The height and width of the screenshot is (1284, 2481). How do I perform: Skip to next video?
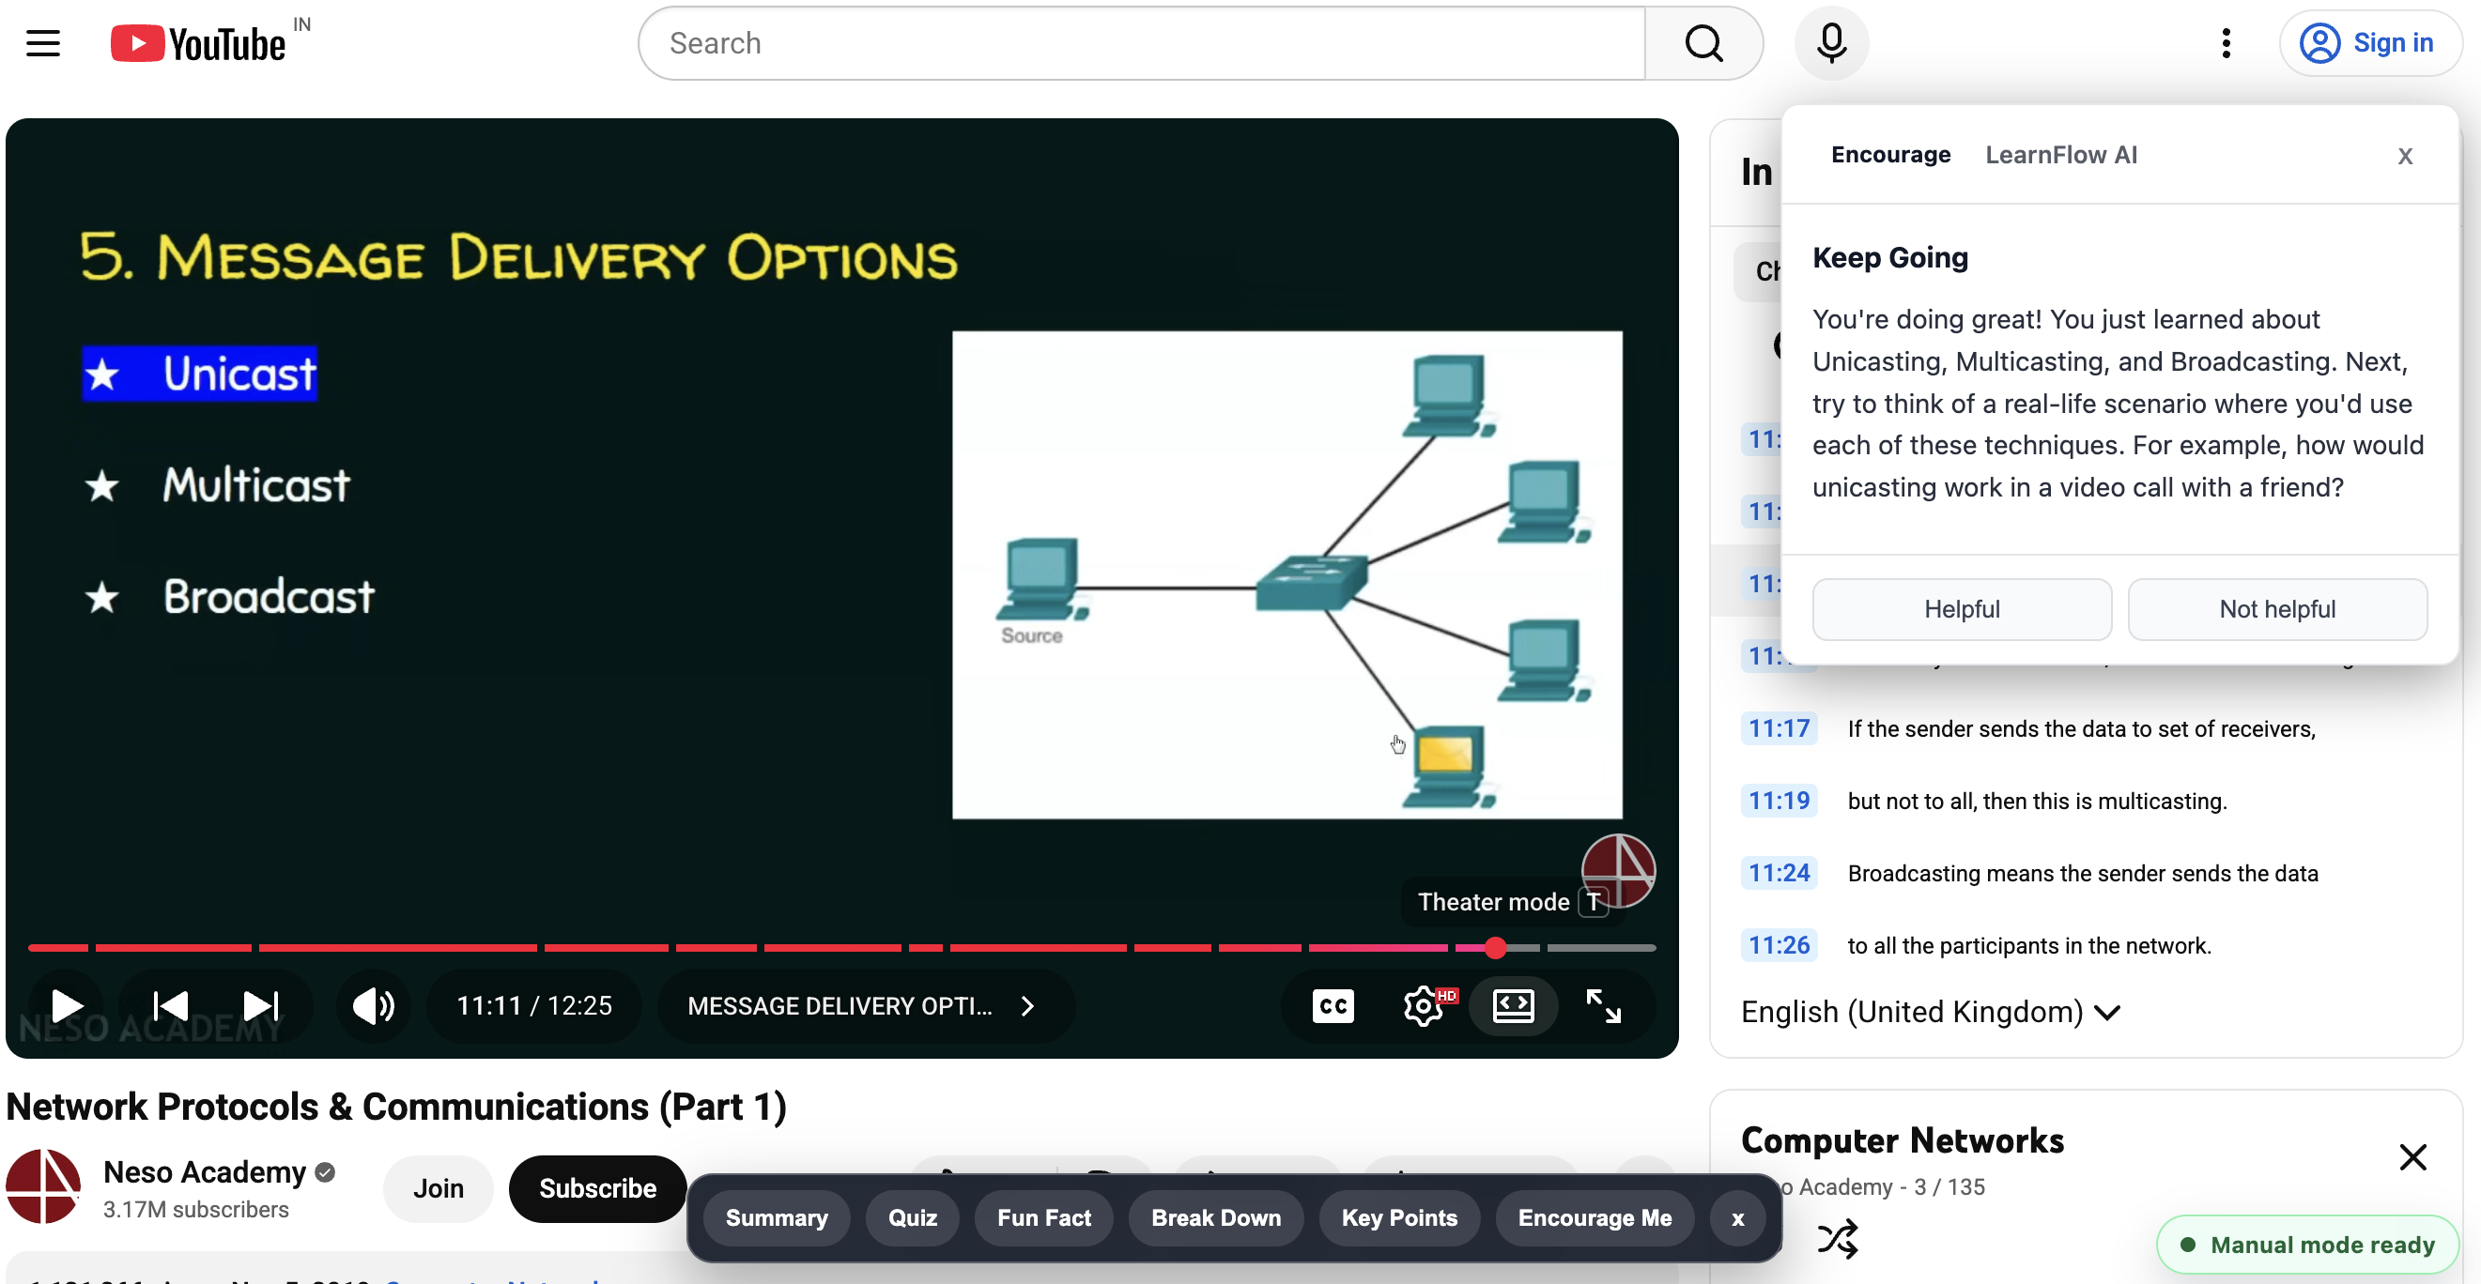[261, 1006]
